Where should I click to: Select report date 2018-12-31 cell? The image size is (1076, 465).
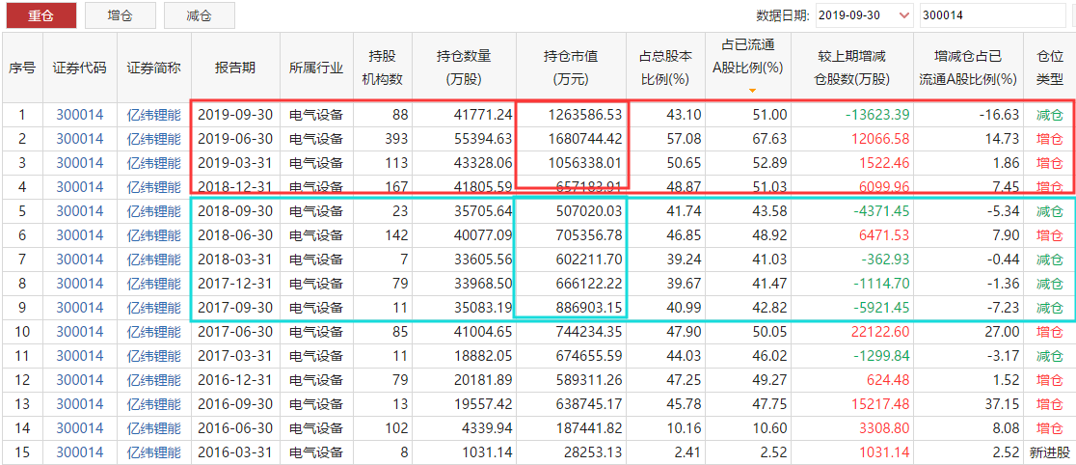click(236, 187)
